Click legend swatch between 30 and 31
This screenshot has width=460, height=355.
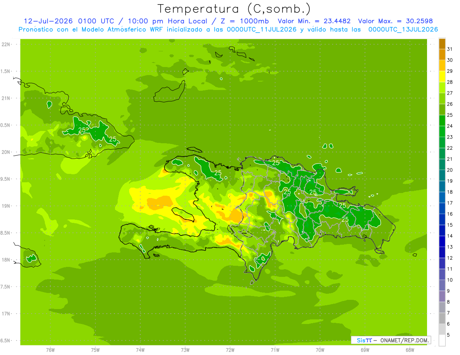(442, 54)
